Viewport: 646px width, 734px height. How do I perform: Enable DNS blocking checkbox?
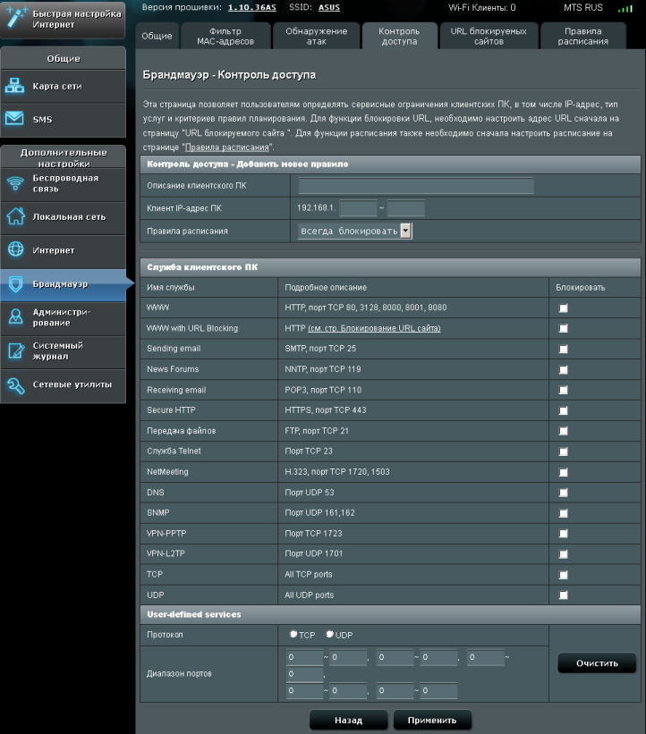tap(563, 493)
